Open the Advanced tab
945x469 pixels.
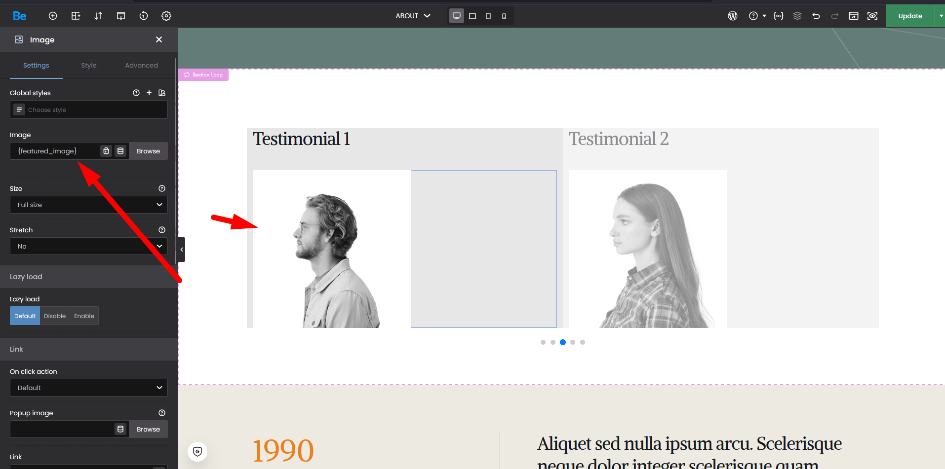[x=141, y=65]
